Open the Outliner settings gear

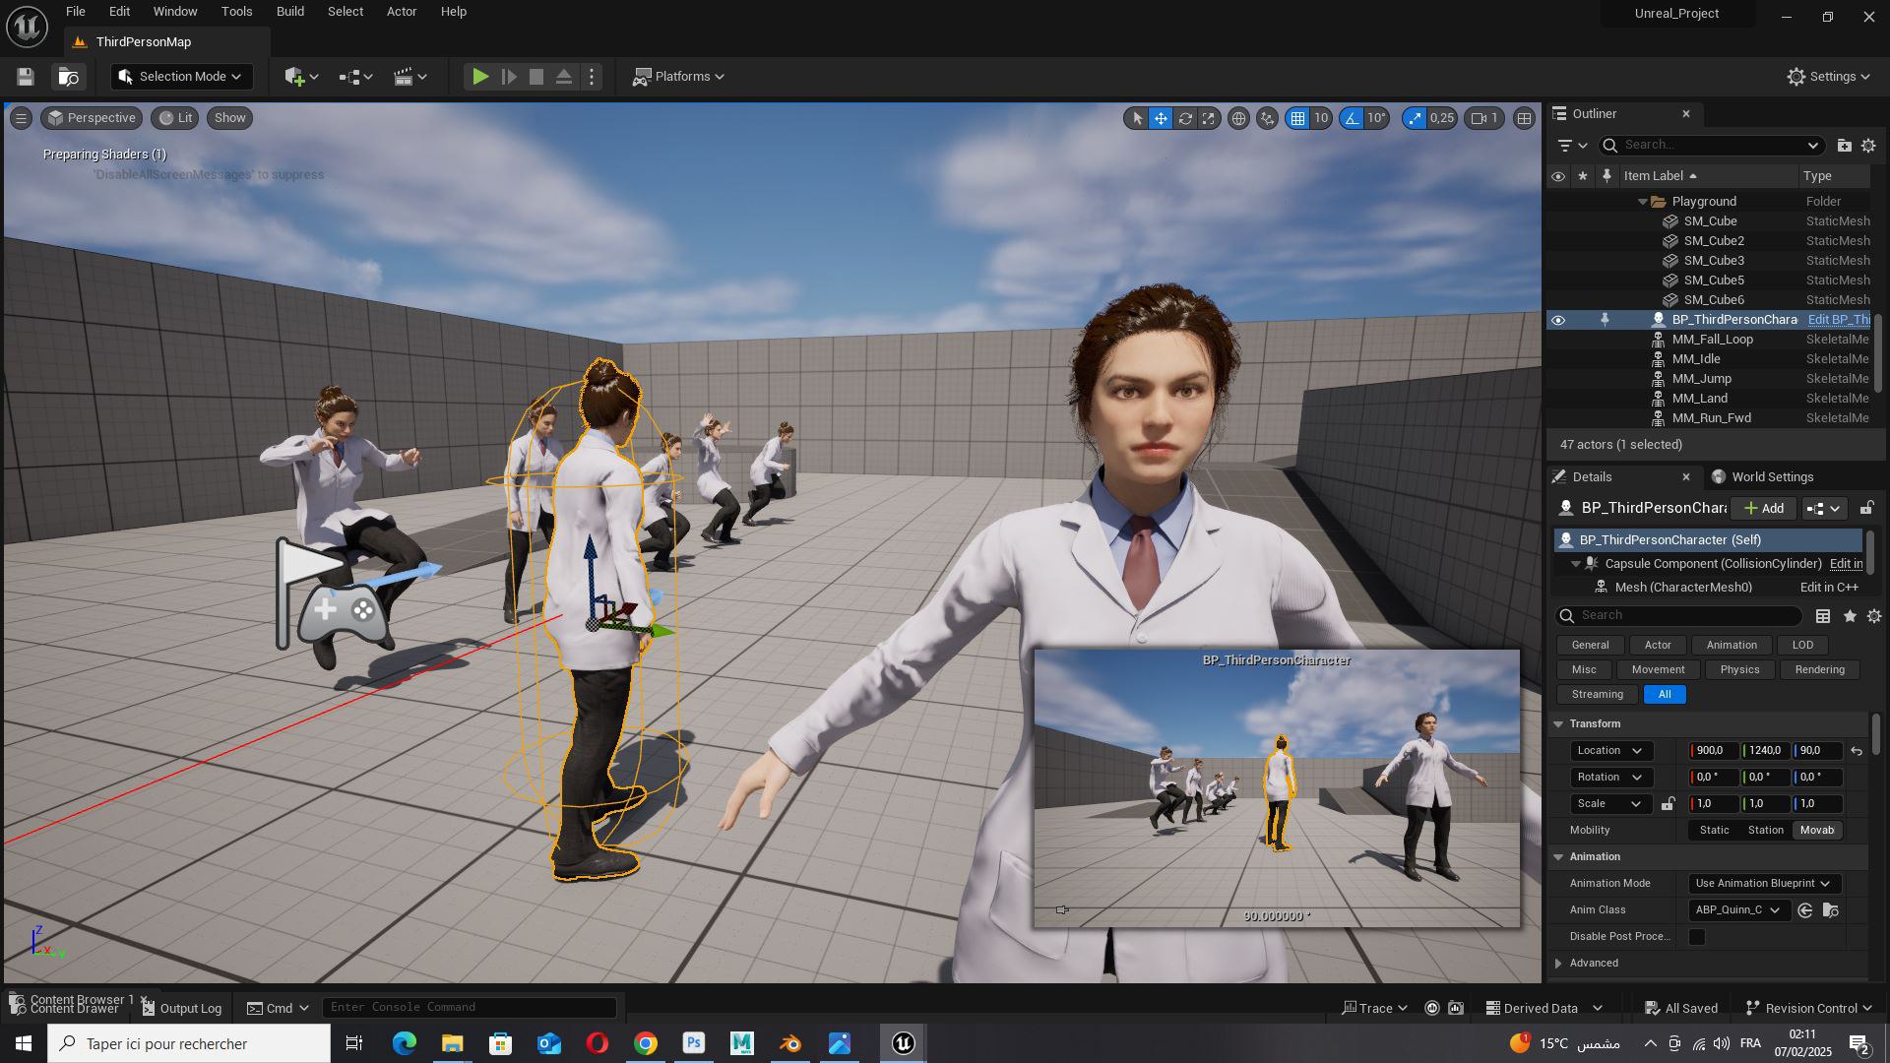click(1868, 146)
